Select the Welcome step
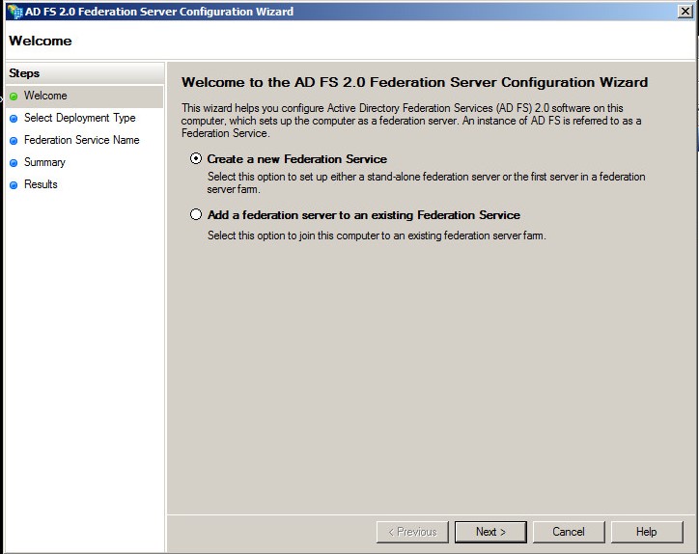The height and width of the screenshot is (554, 699). point(84,96)
